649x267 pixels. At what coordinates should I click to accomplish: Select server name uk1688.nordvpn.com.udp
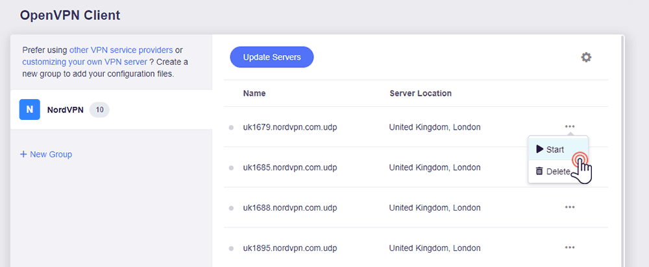point(290,208)
